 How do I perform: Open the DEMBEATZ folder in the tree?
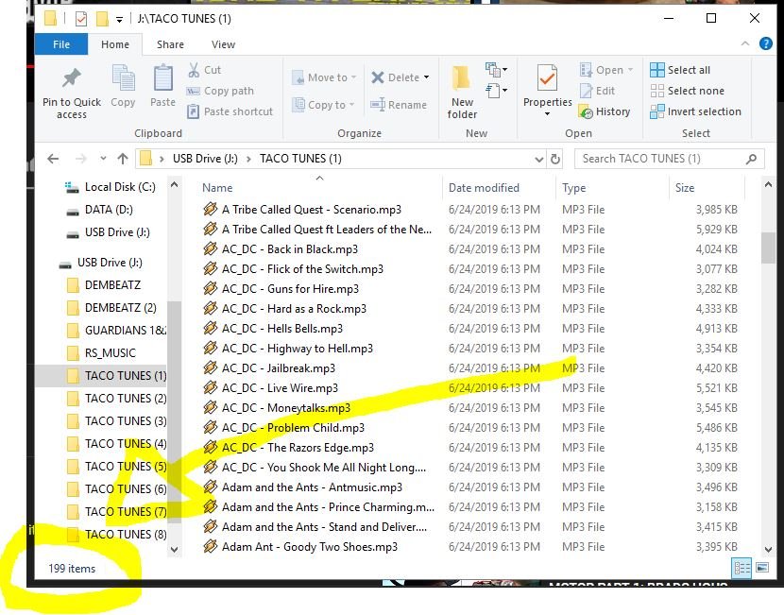coord(104,285)
